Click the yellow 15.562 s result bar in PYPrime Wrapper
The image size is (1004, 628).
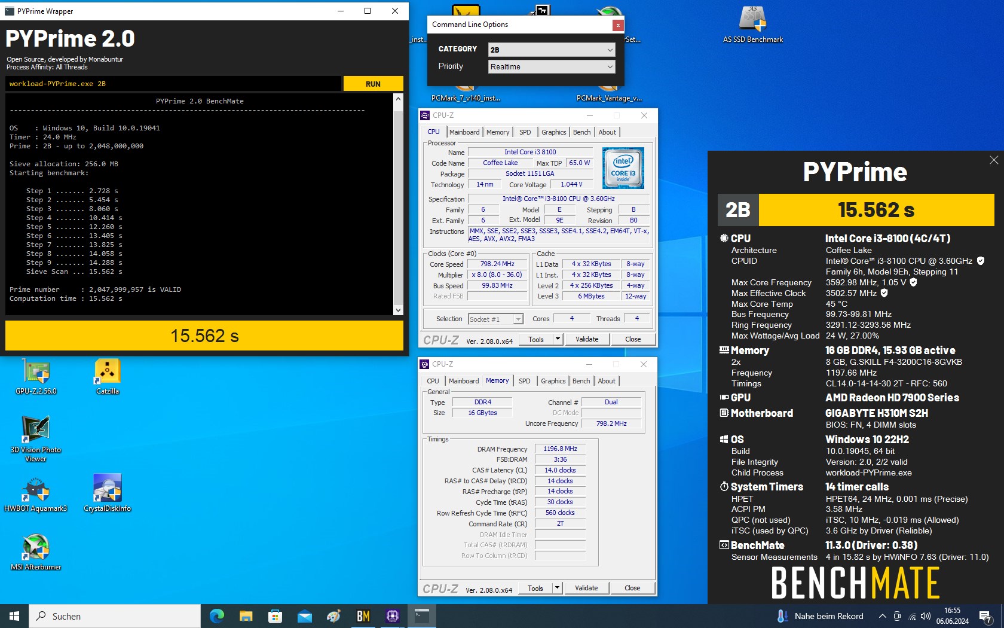(204, 336)
